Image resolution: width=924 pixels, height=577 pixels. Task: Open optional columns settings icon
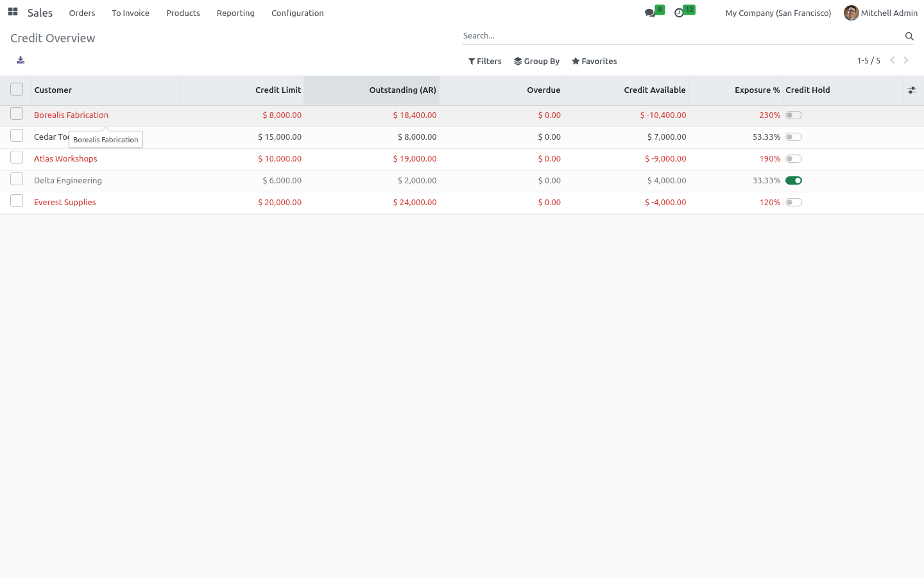[x=912, y=90]
